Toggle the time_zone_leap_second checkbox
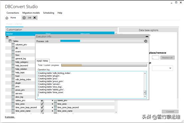 [42, 107]
